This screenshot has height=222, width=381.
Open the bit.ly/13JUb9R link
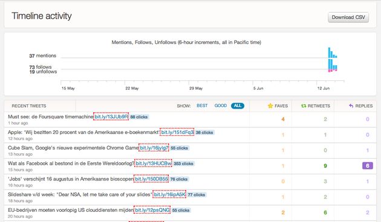[x=111, y=116]
